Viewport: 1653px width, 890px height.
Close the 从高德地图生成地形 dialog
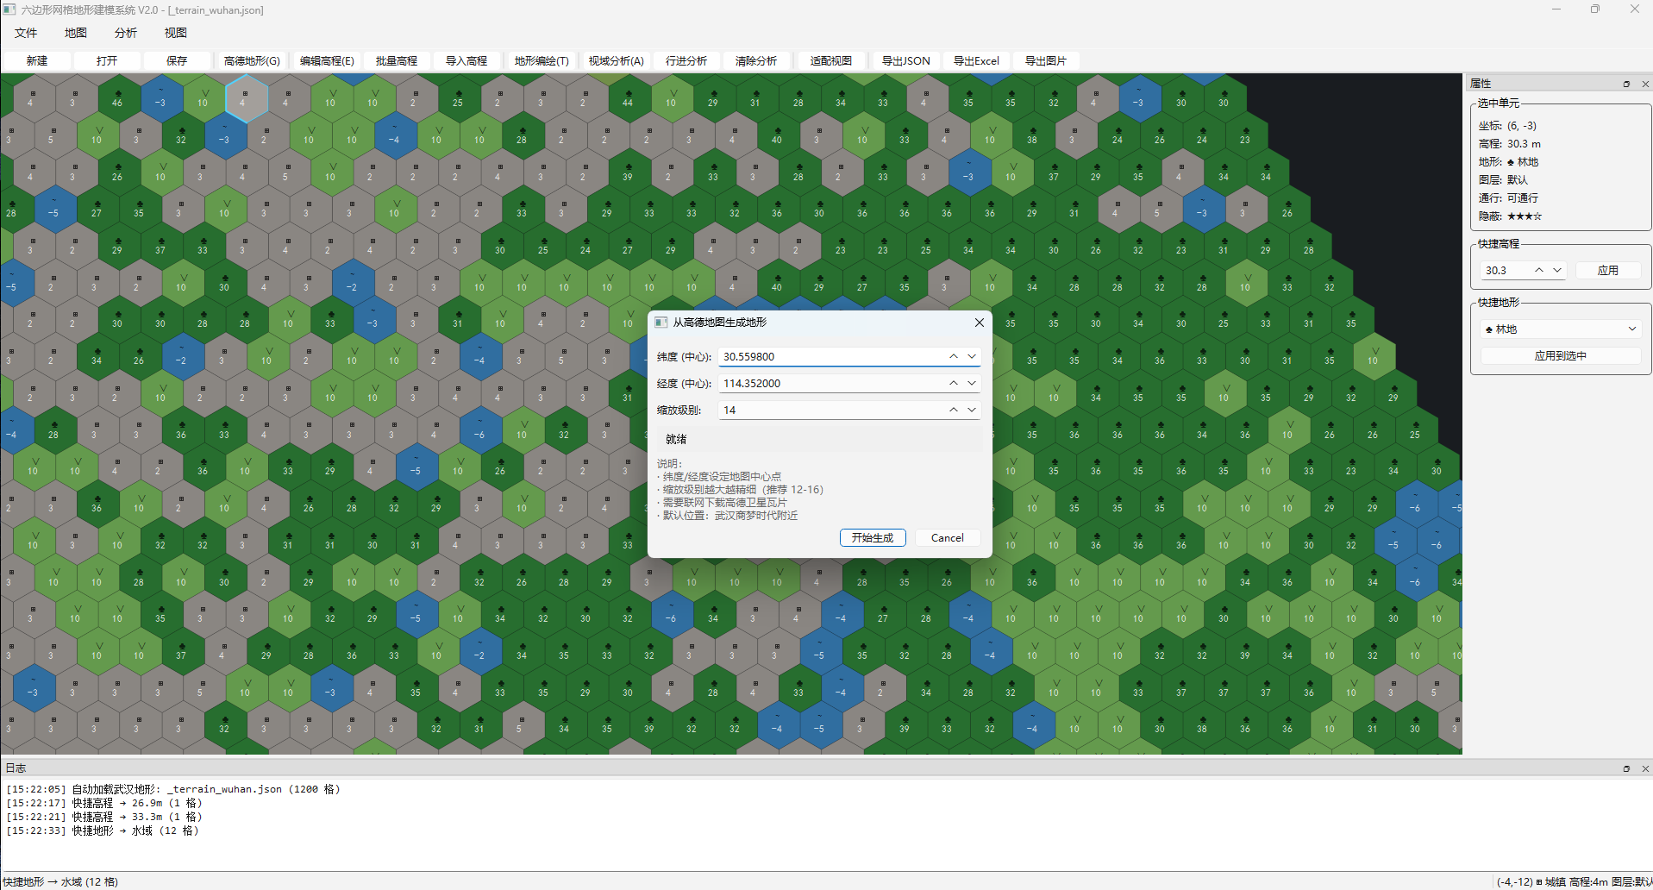[x=979, y=323]
